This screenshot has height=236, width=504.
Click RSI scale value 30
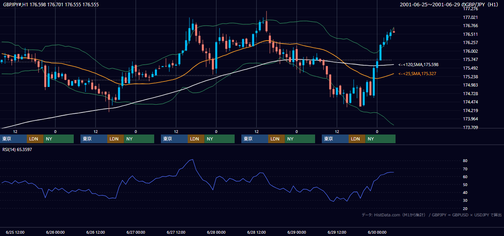[465, 200]
